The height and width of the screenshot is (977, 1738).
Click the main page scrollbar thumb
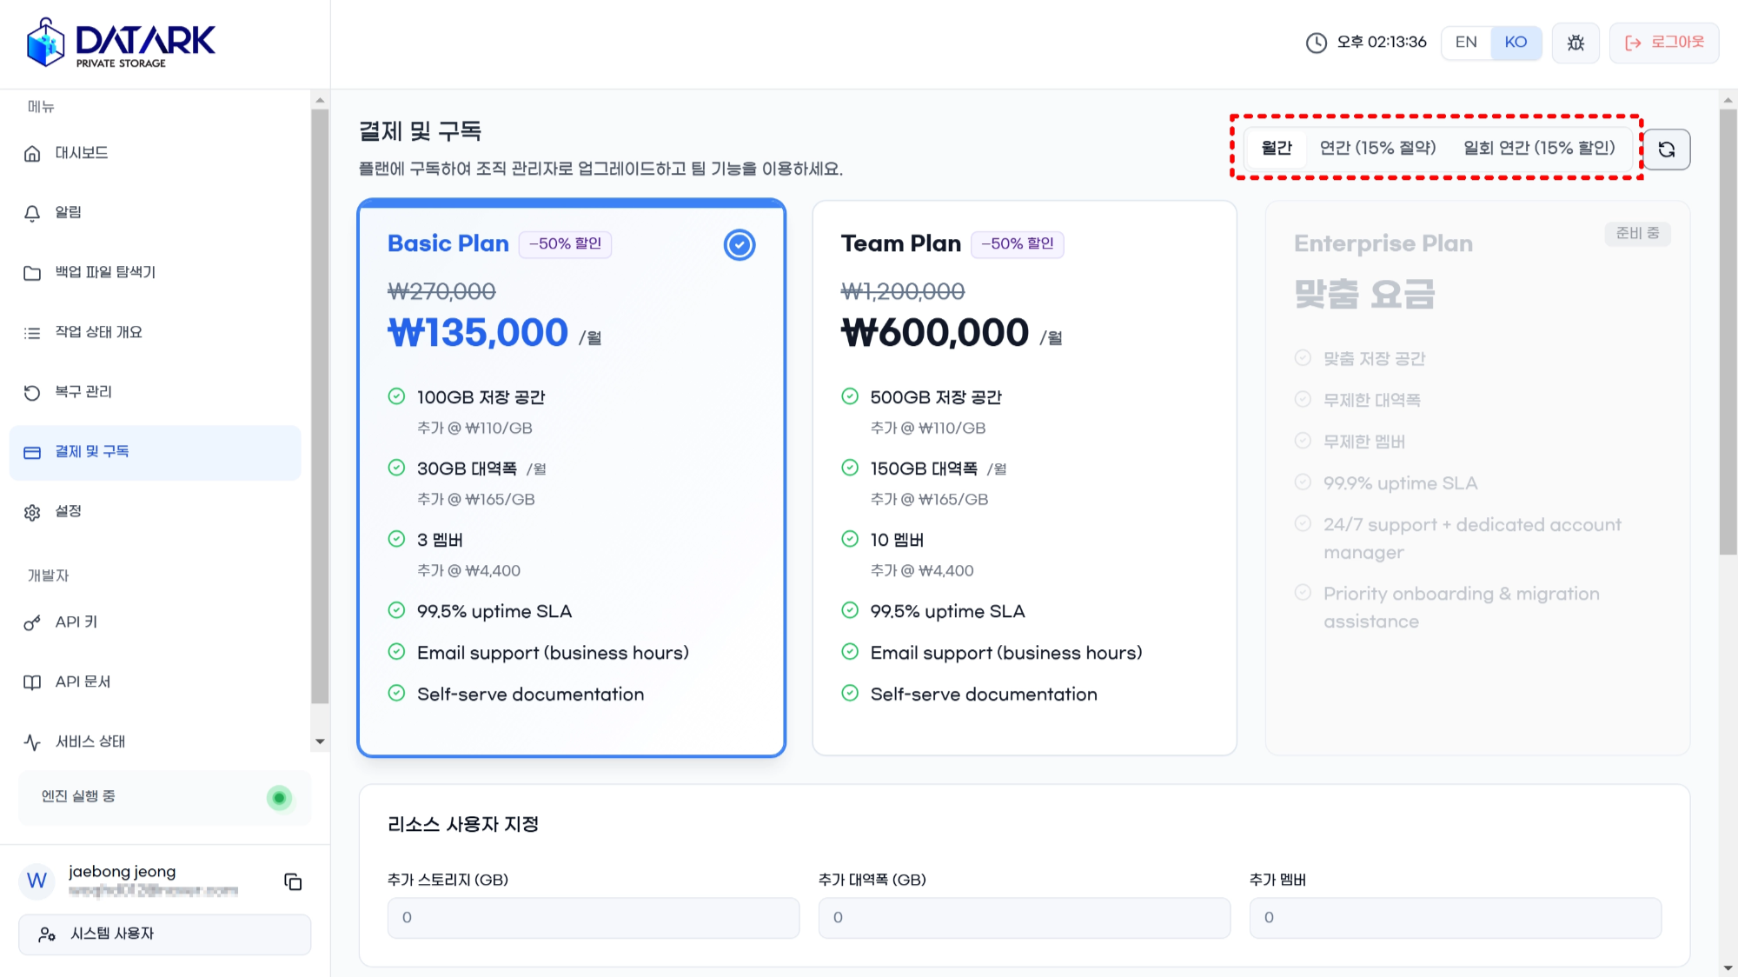(x=1728, y=331)
